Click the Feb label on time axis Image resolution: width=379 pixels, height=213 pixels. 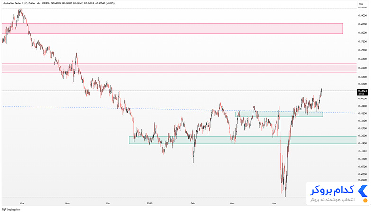[x=193, y=204]
